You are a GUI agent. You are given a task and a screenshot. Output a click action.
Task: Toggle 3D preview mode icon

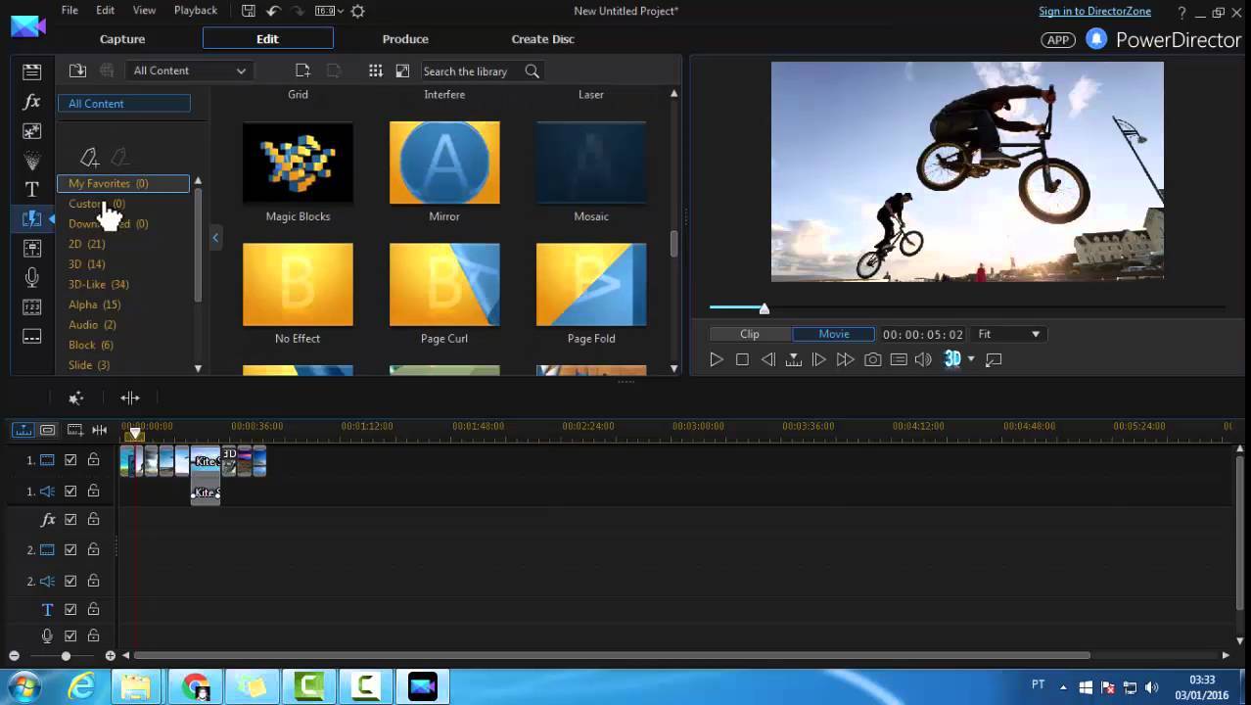952,359
